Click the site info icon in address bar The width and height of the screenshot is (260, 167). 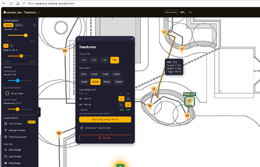pyautogui.click(x=24, y=3)
